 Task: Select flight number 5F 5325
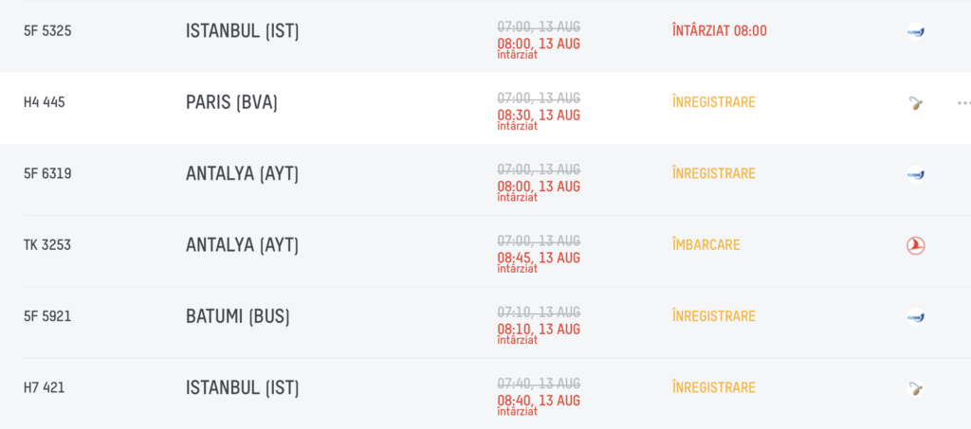point(47,31)
